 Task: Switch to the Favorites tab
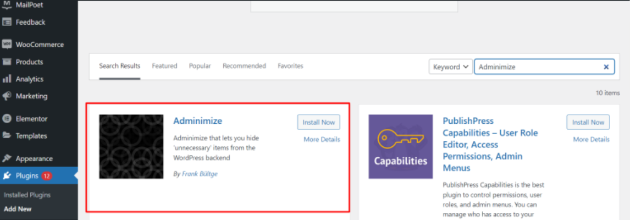tap(290, 66)
